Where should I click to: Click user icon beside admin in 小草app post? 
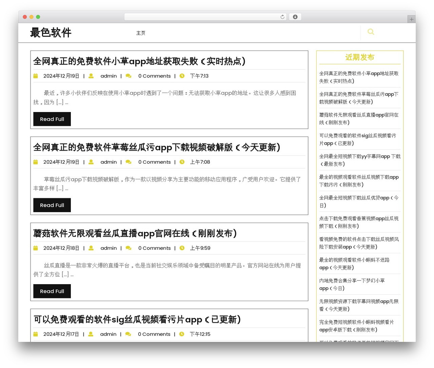click(91, 76)
